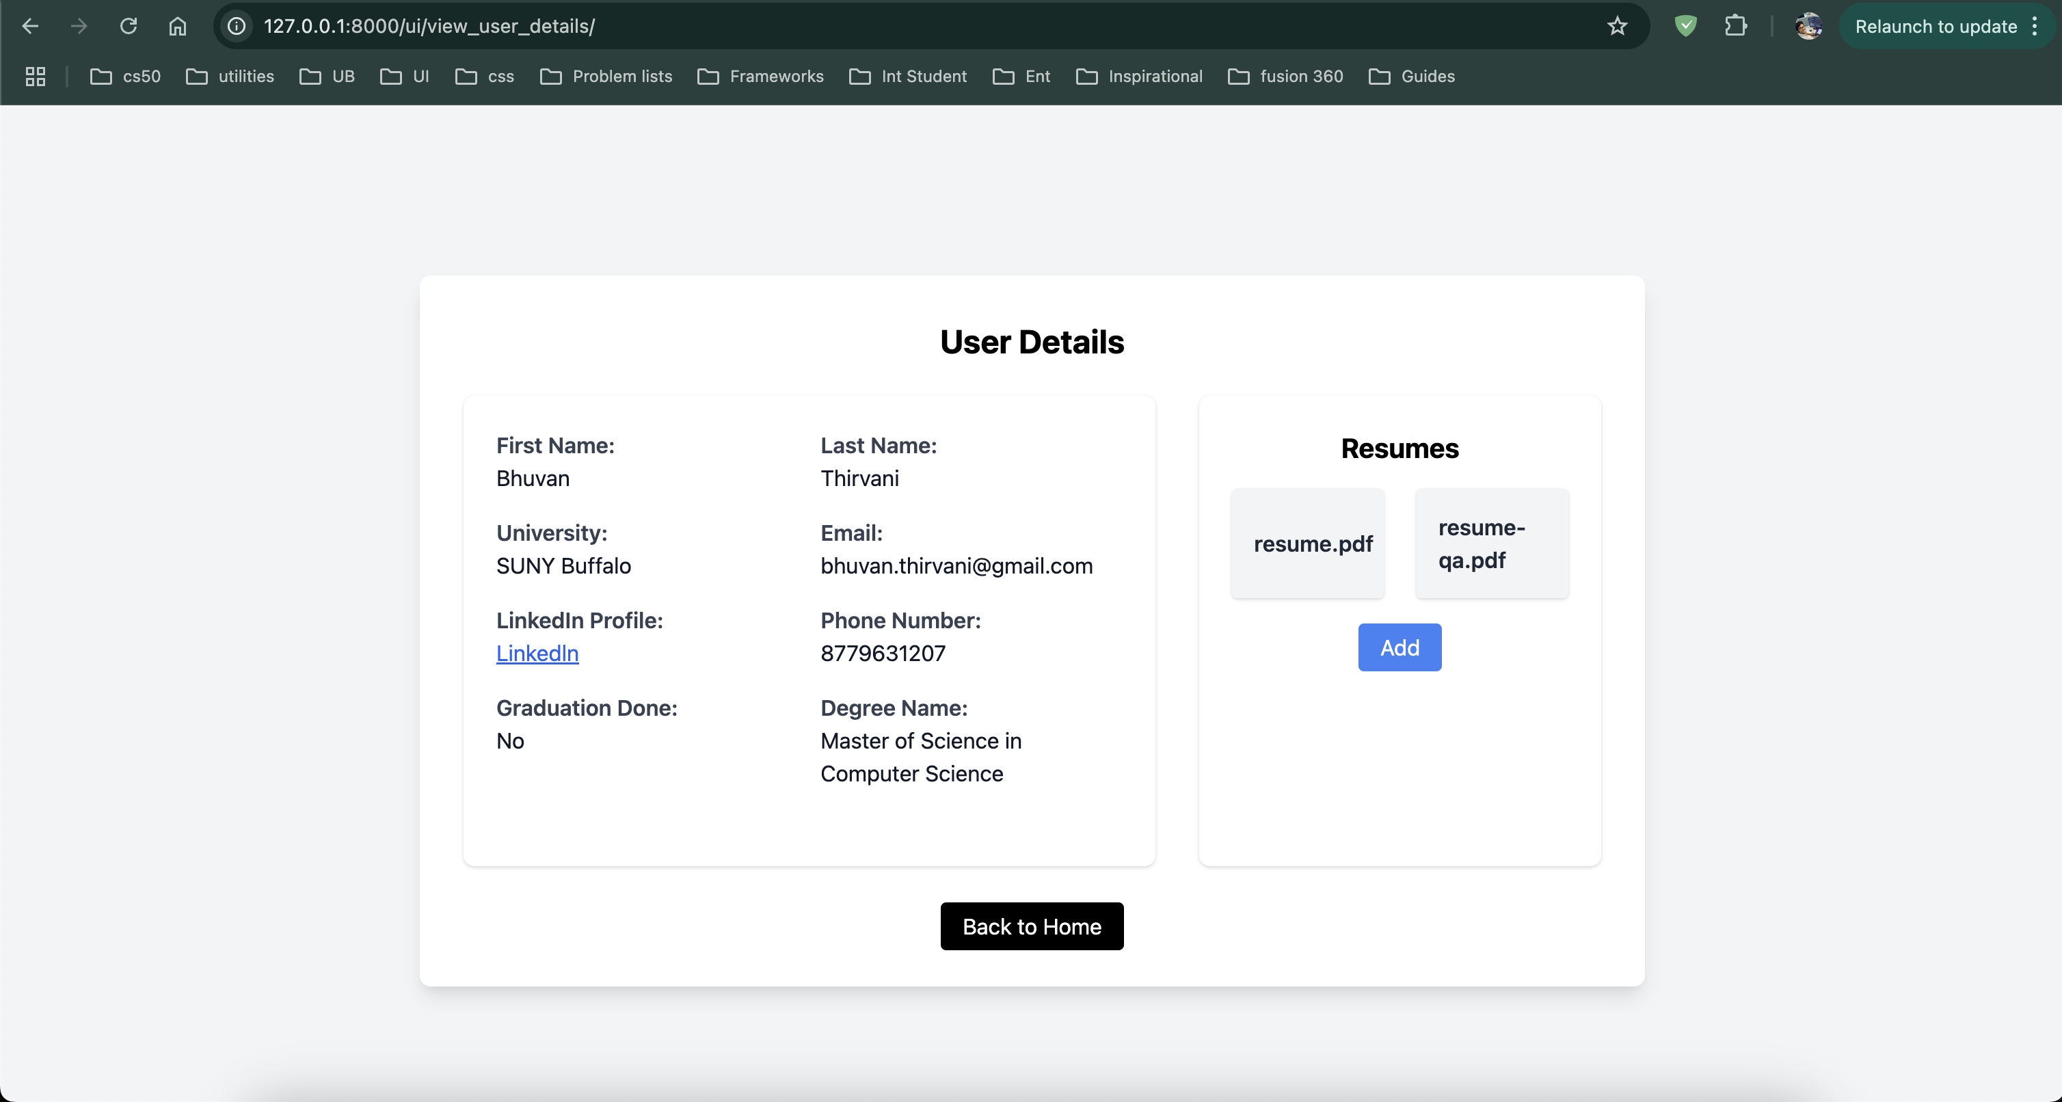Click the green shield extension icon
2062x1102 pixels.
[x=1686, y=27]
